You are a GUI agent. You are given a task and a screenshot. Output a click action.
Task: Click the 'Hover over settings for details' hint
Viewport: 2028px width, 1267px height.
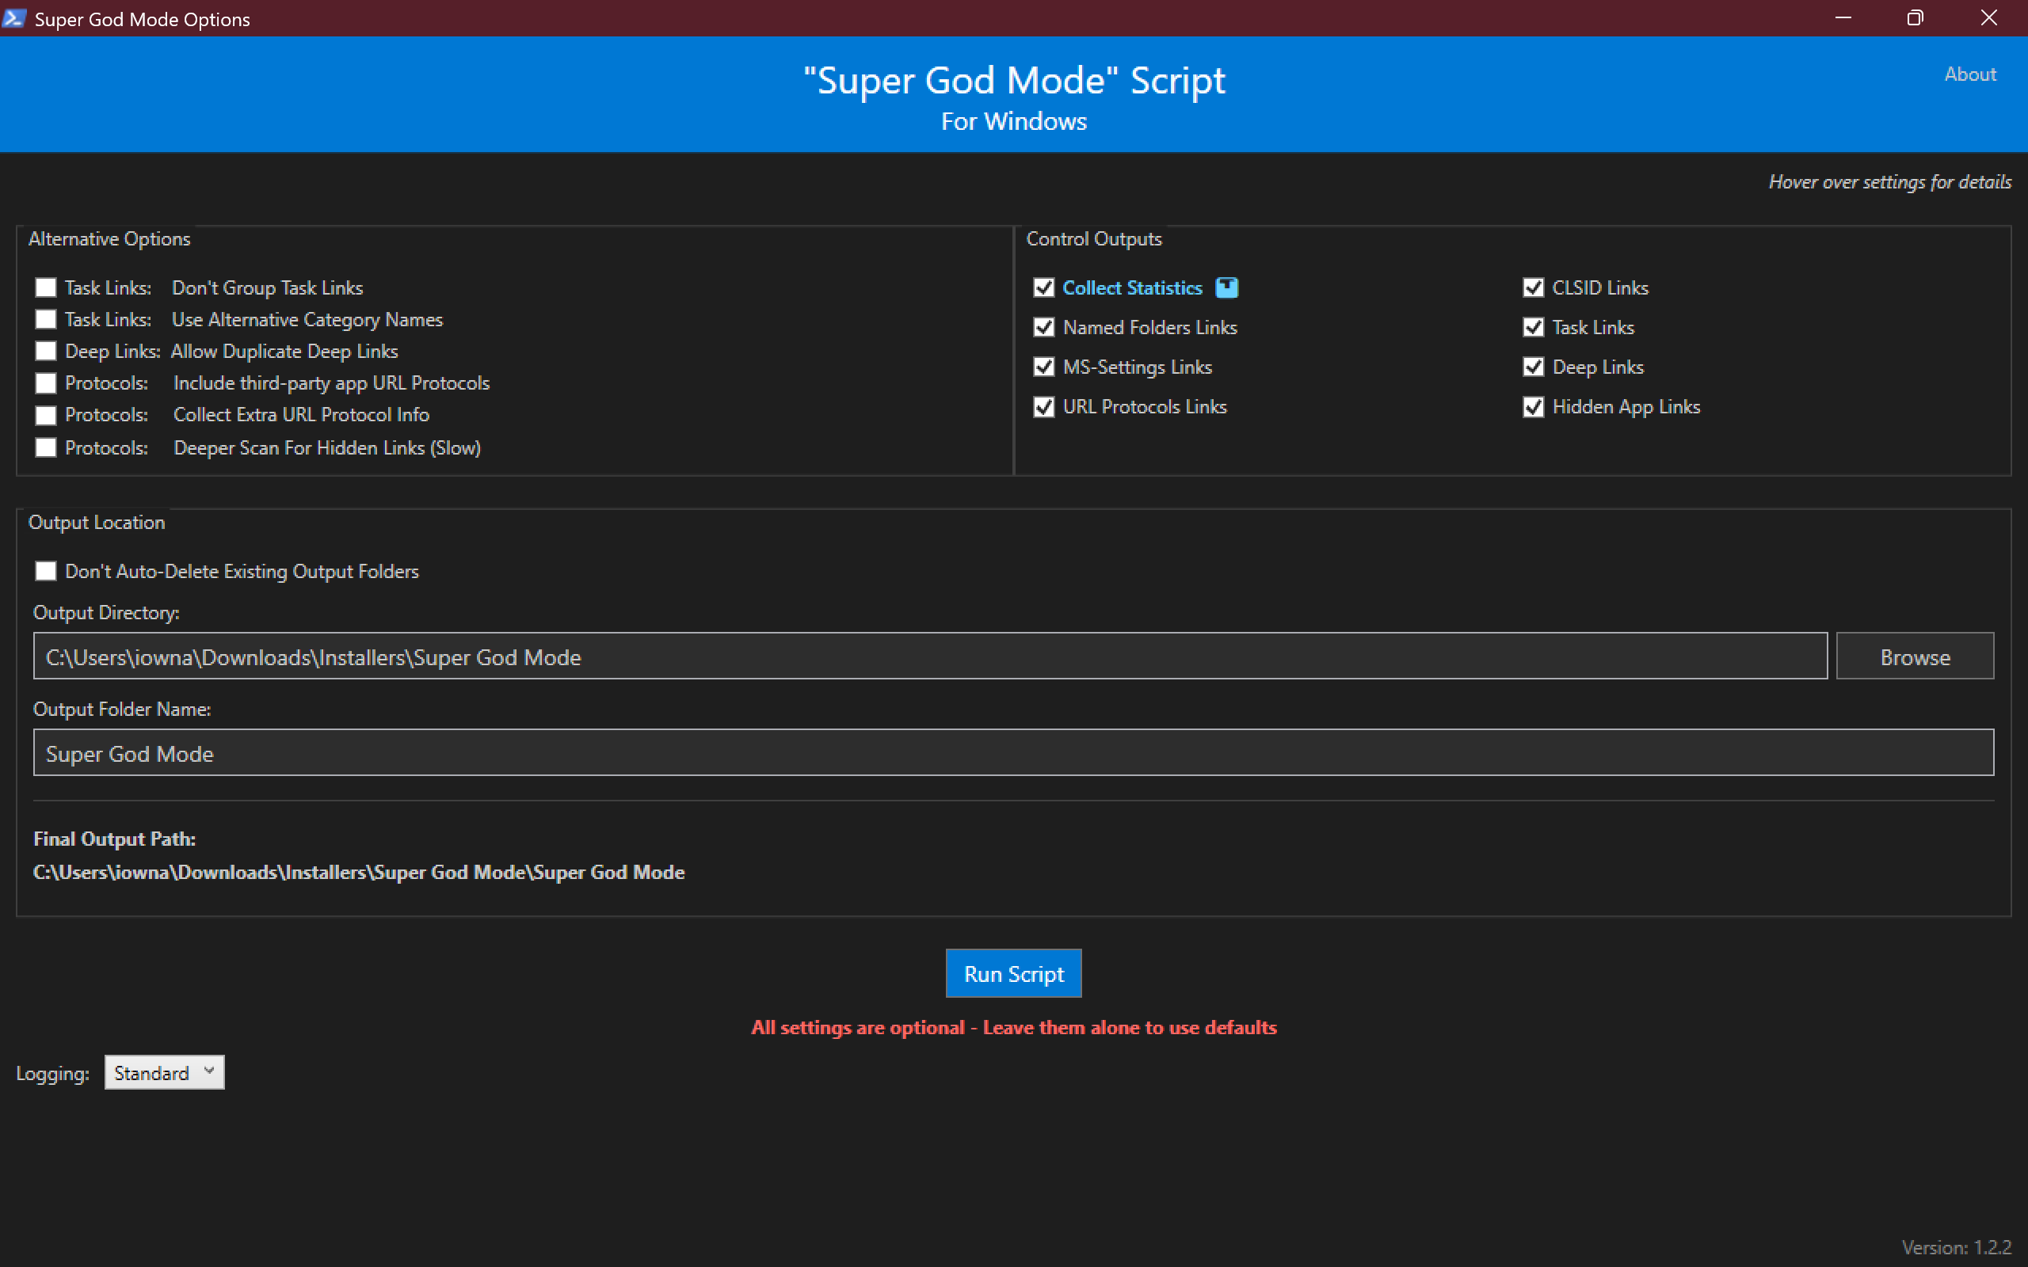1889,182
